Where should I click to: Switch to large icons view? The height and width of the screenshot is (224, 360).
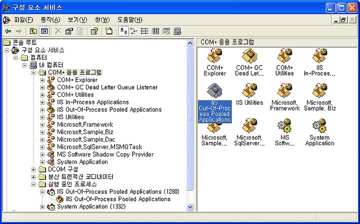tap(123, 31)
